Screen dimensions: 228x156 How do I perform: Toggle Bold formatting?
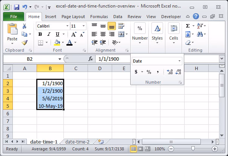(x=40, y=34)
